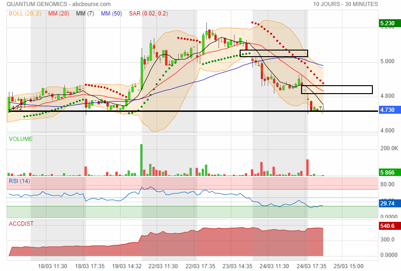Click the 25/03 15:00 time axis label
The image size is (401, 271).
coord(348,266)
